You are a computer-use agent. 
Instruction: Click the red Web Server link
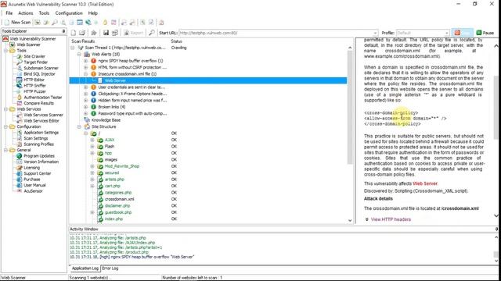point(425,183)
